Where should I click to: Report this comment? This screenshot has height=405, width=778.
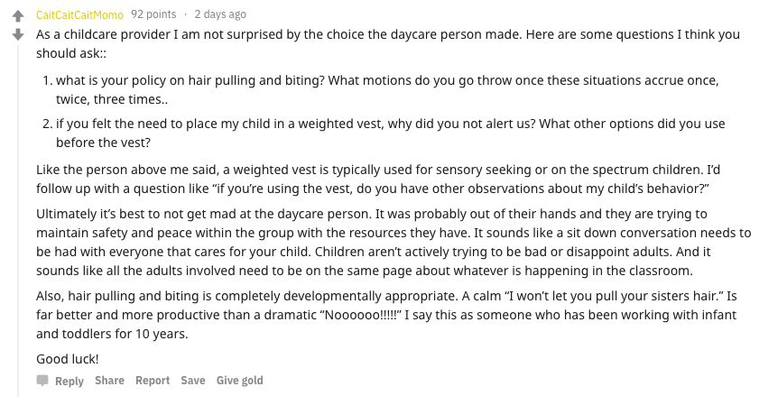[x=153, y=381]
